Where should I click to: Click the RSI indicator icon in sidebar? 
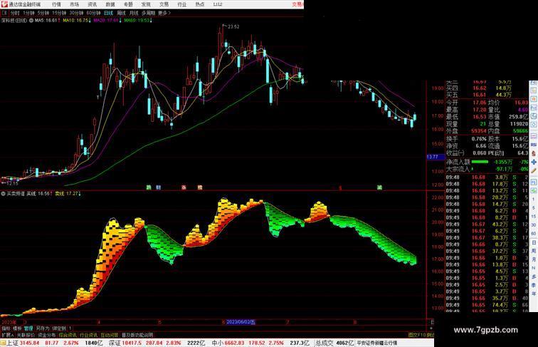click(x=534, y=145)
